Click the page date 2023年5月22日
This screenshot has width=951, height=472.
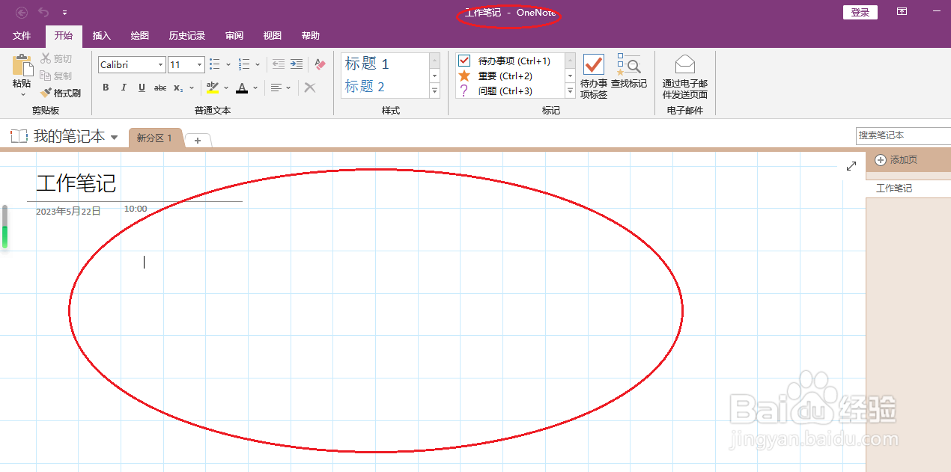click(68, 212)
